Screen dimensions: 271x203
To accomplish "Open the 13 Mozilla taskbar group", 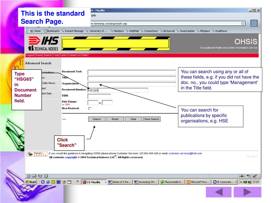I will [x=94, y=182].
